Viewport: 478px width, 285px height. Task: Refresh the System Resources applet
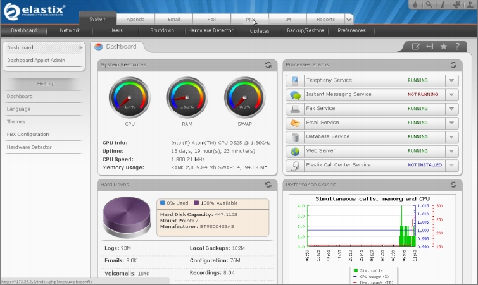pyautogui.click(x=268, y=64)
